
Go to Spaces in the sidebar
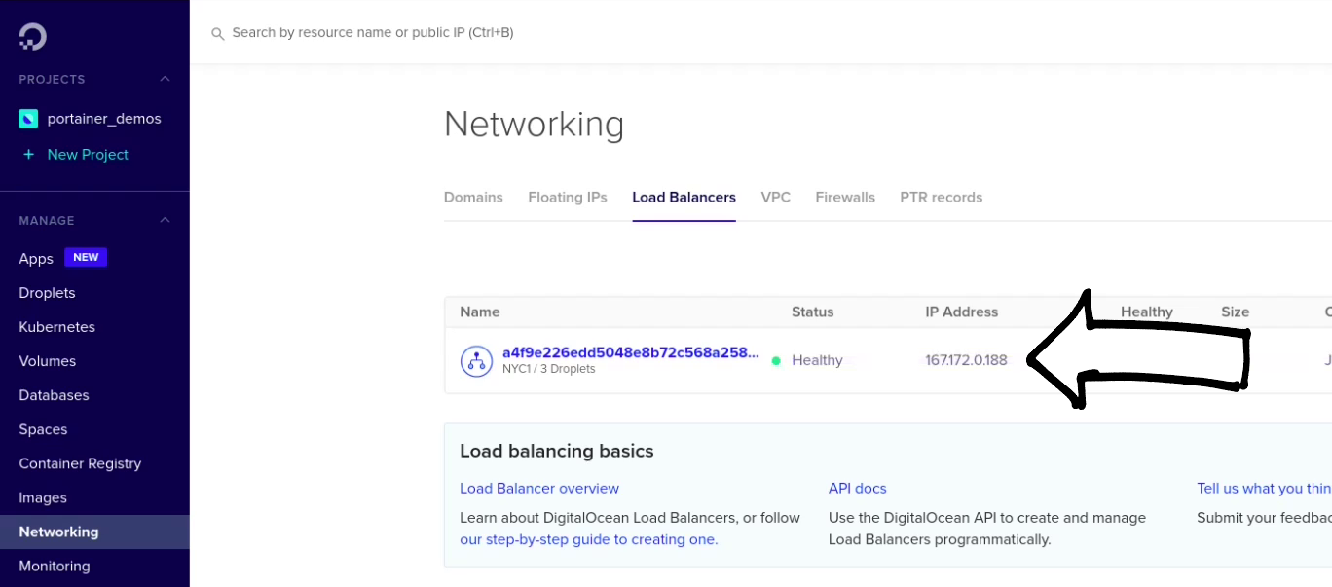(43, 429)
